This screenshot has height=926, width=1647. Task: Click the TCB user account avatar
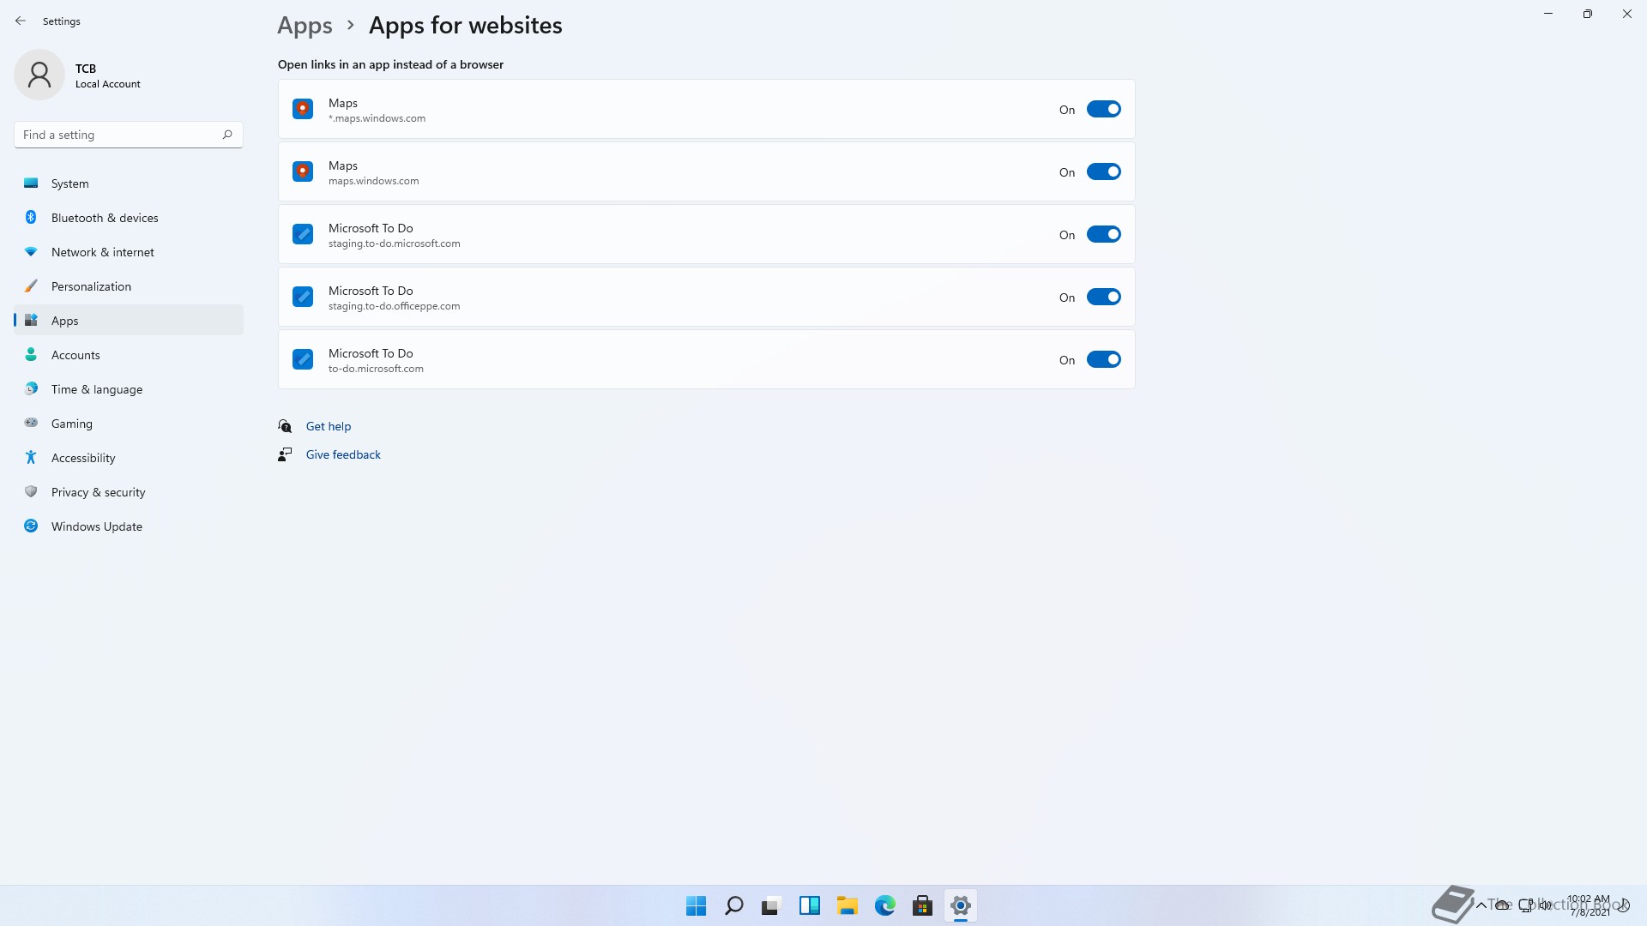pyautogui.click(x=39, y=75)
